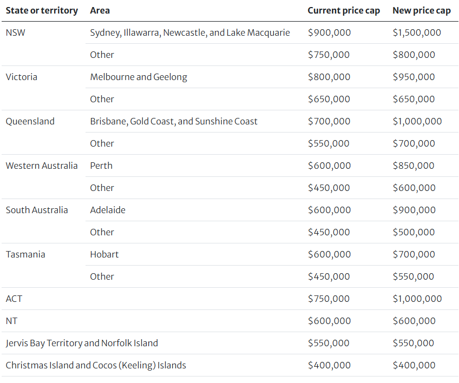Select Jervis Bay Territory and Norfolk Island
459x383 pixels.
click(82, 343)
